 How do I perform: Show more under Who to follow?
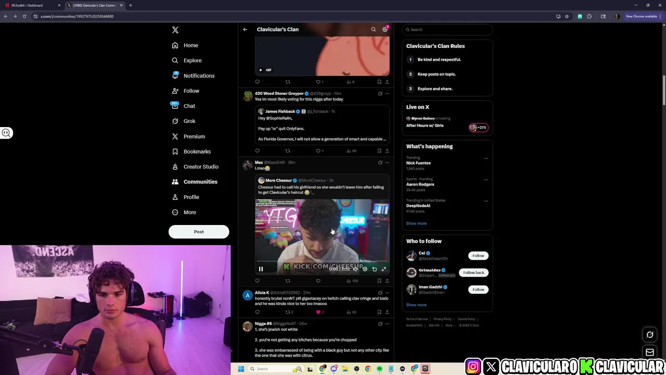(416, 305)
